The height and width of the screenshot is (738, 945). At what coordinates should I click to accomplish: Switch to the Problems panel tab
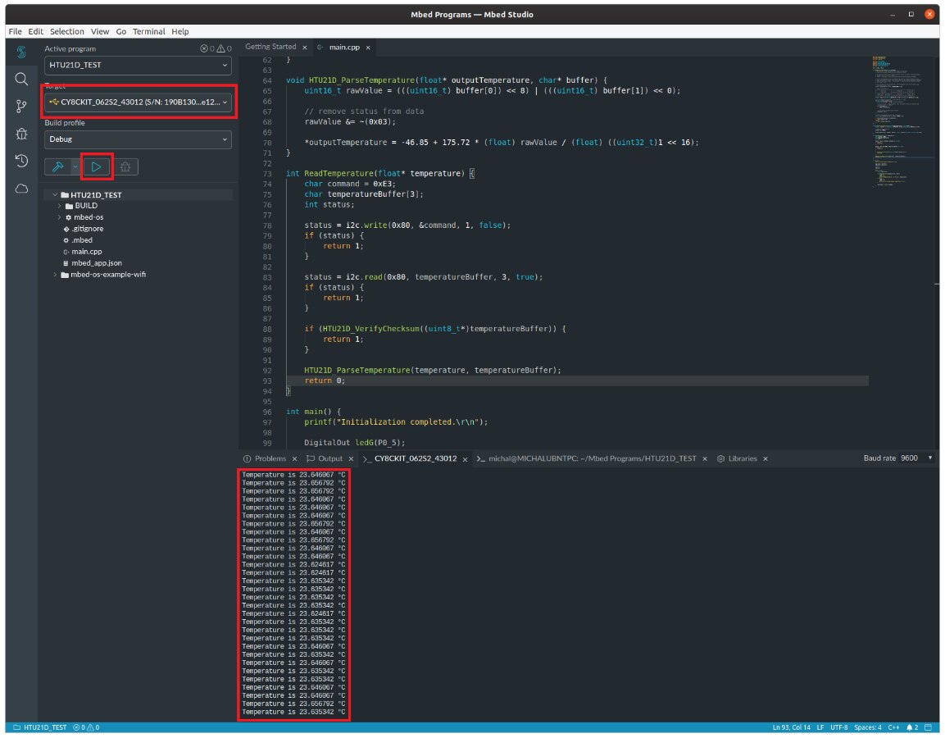click(x=270, y=458)
